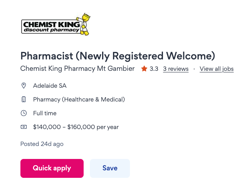Open the 3 reviews link
The height and width of the screenshot is (192, 245).
(176, 69)
